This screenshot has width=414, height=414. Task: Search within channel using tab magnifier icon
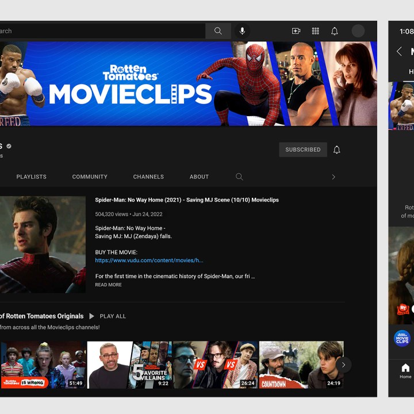[239, 177]
